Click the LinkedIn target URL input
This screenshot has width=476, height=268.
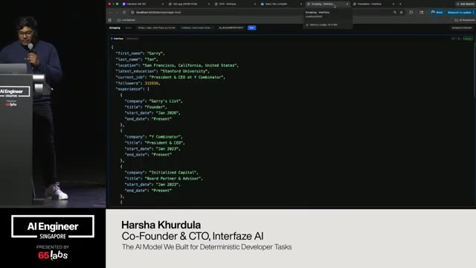tap(196, 28)
